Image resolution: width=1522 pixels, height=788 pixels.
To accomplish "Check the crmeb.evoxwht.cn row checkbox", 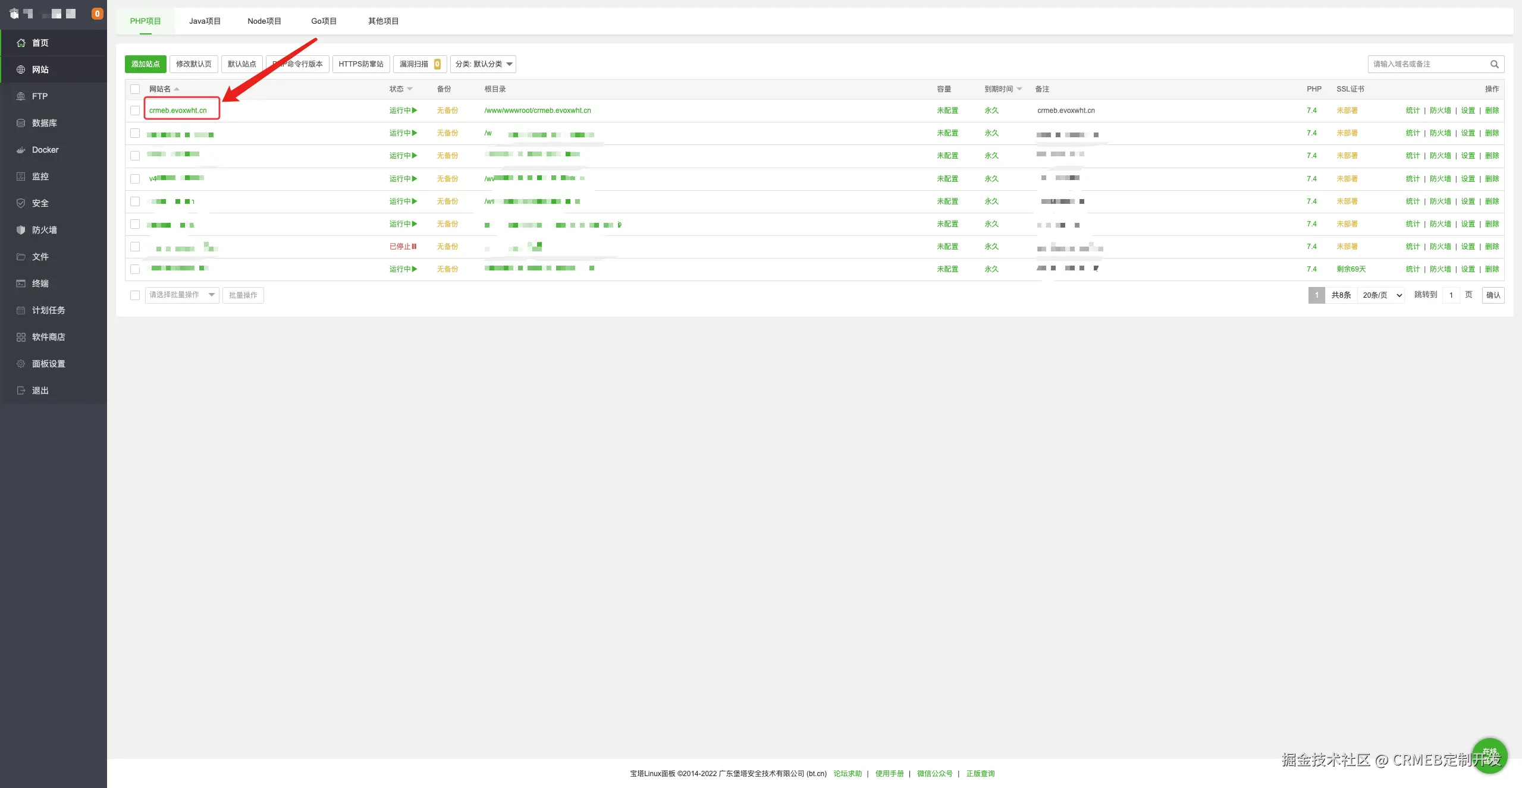I will 135,111.
